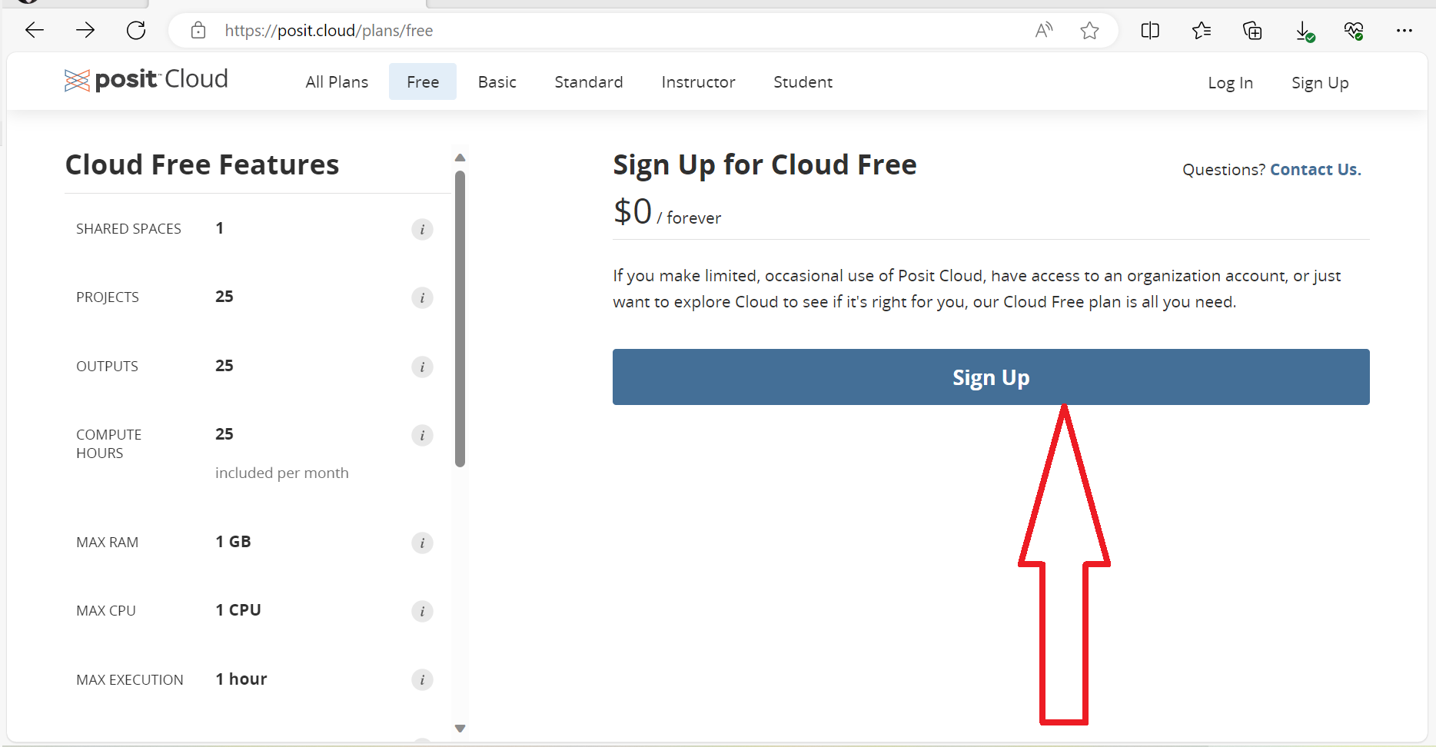Follow the Contact Us link
Screen dimensions: 1436x747
point(1315,170)
